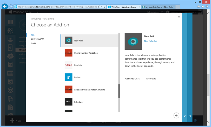This screenshot has height=127, width=211.
Task: Jump to wizard step 3
Action: [190, 116]
